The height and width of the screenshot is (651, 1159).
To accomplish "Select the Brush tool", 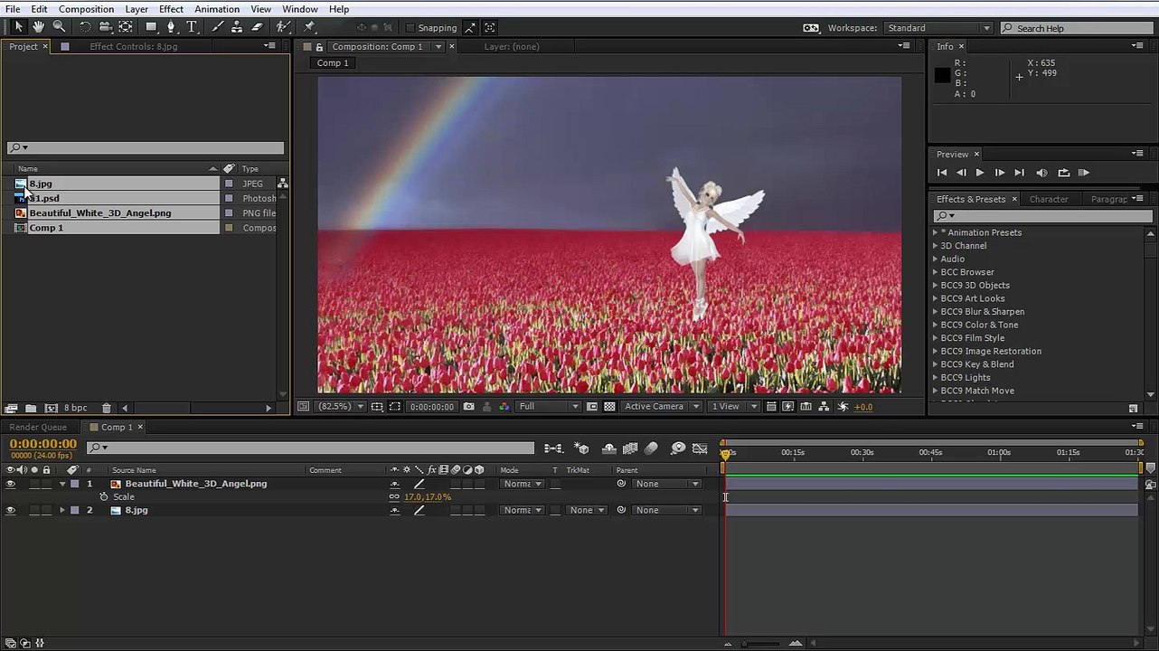I will [218, 27].
